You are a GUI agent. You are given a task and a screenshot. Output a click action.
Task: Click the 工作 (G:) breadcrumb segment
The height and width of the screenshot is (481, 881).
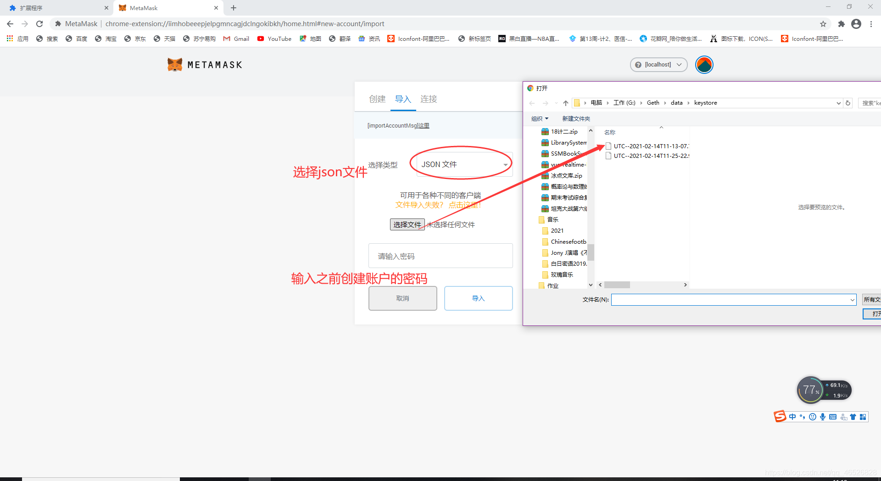coord(625,103)
